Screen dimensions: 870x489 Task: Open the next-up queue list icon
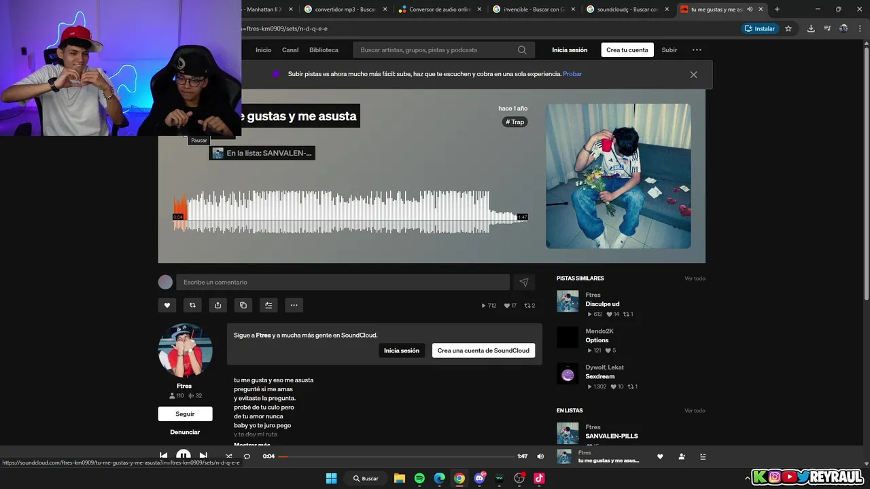[703, 456]
